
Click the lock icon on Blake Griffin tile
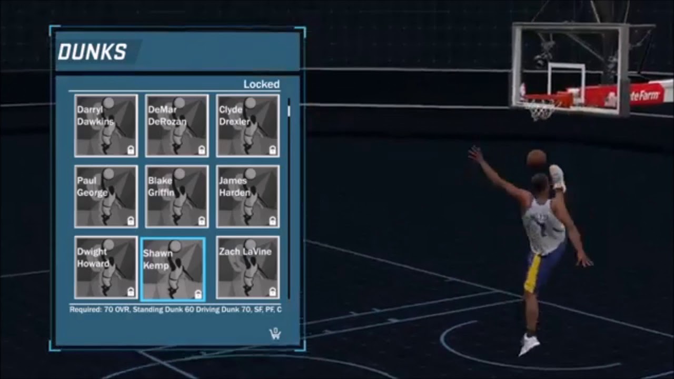coord(202,221)
